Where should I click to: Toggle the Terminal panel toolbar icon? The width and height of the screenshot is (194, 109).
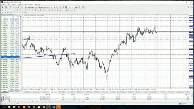(x=19, y=7)
